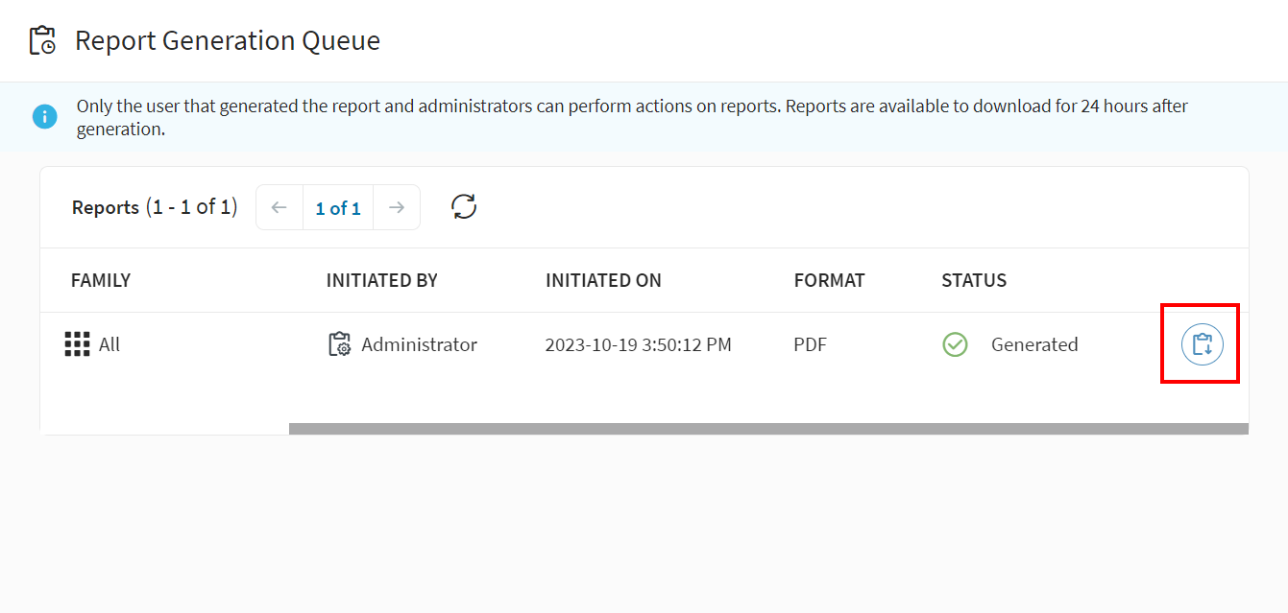
Task: Click the "1 of 1" page indicator
Action: pyautogui.click(x=338, y=208)
